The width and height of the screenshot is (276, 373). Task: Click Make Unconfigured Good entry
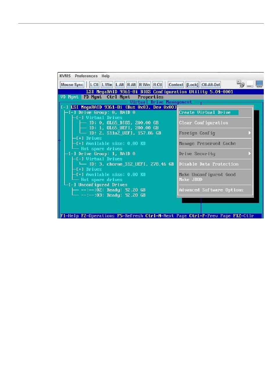(x=207, y=175)
